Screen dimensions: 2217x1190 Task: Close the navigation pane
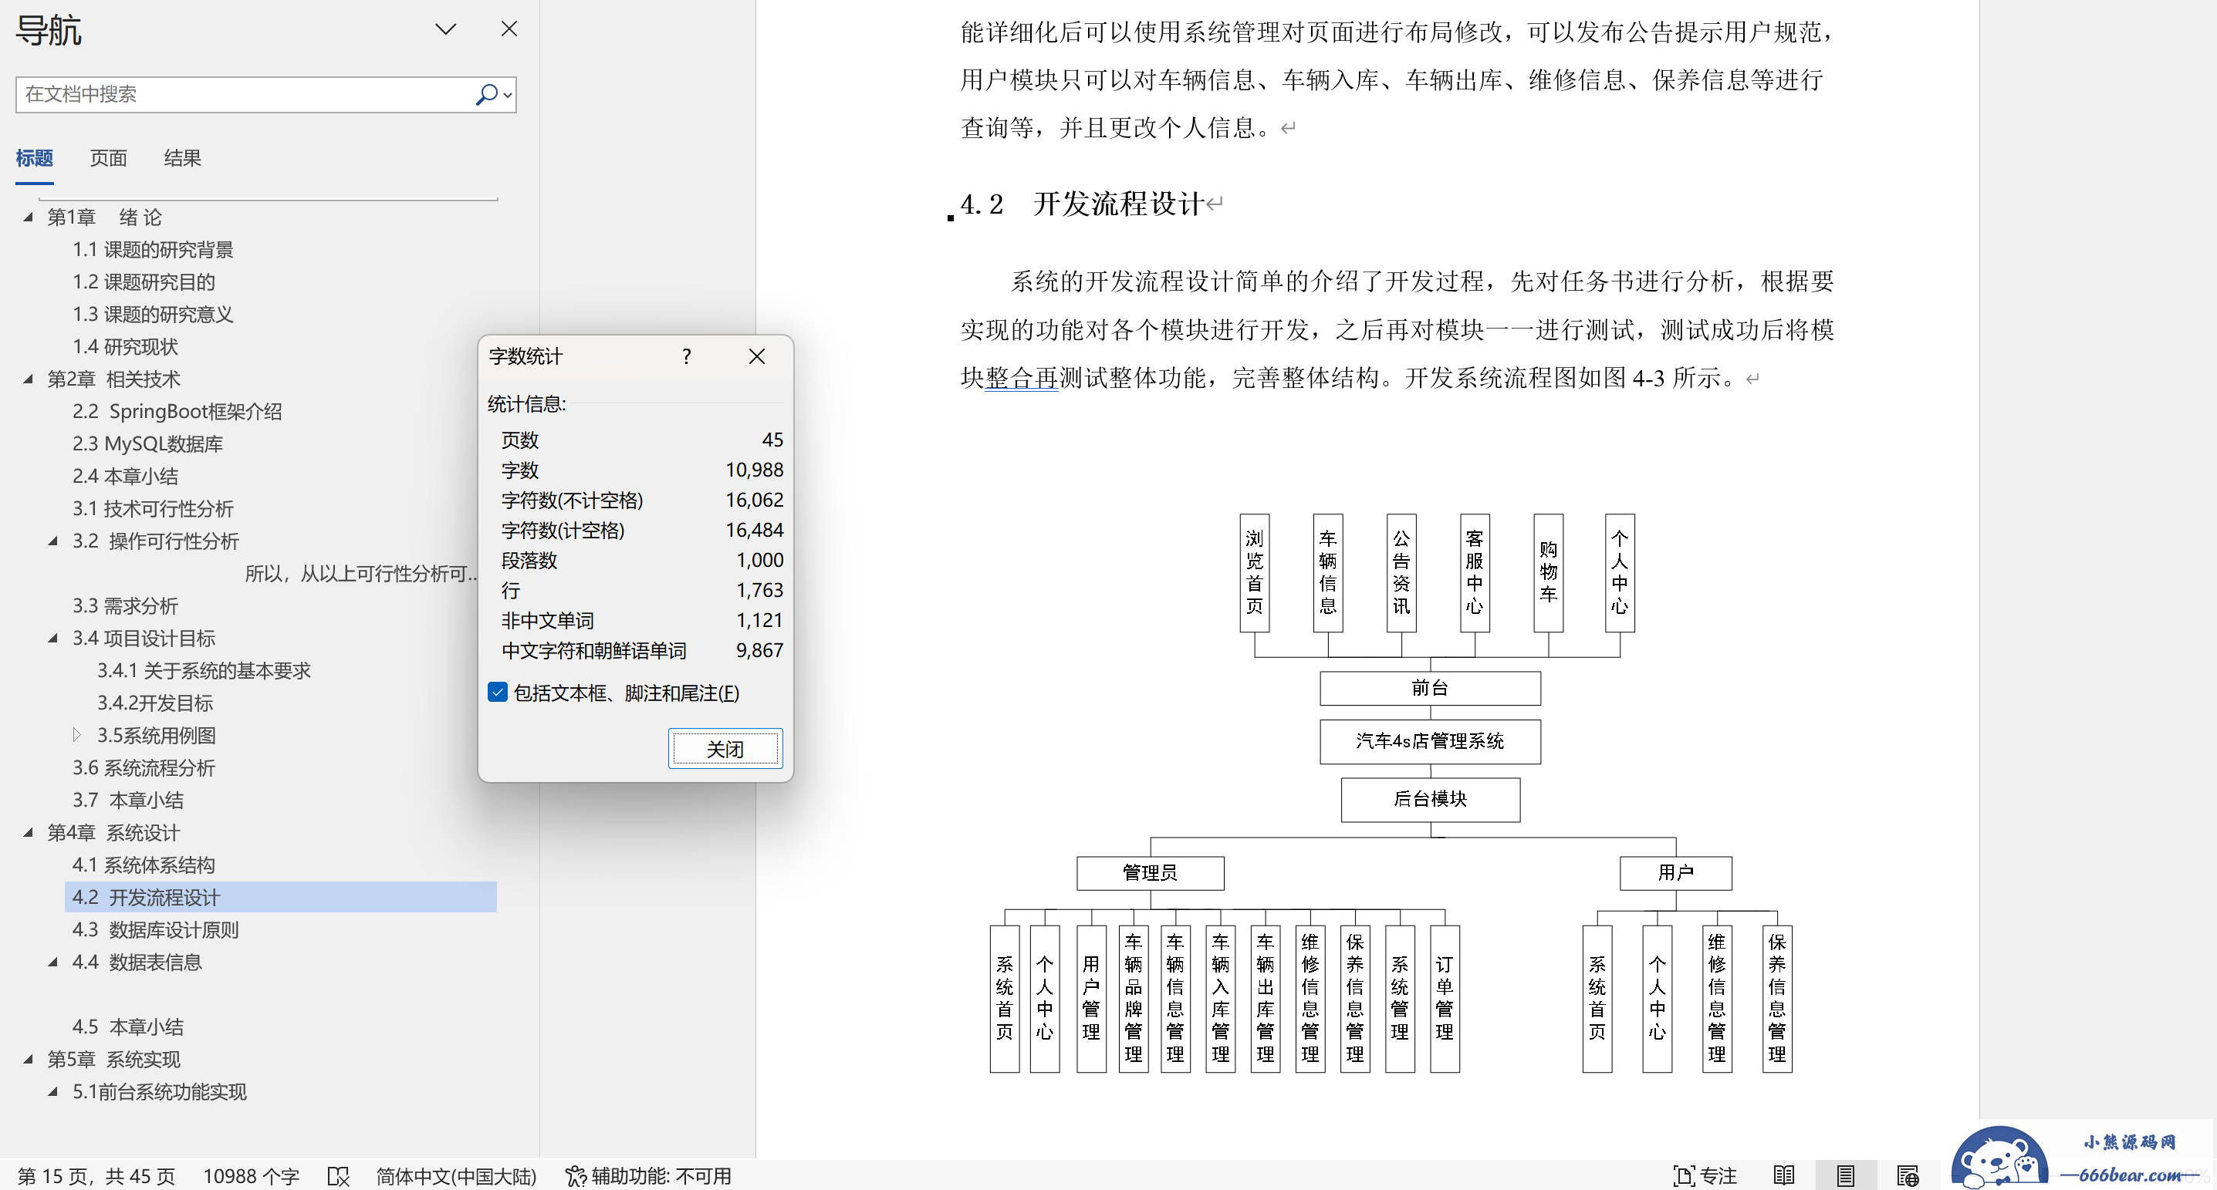(x=509, y=29)
